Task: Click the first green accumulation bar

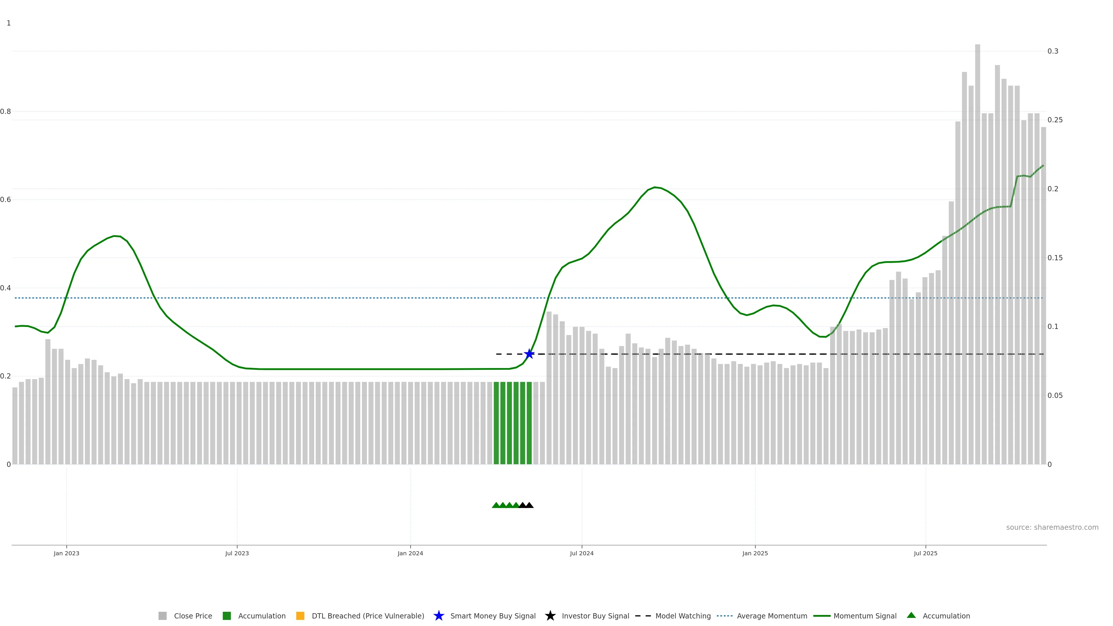Action: (496, 423)
